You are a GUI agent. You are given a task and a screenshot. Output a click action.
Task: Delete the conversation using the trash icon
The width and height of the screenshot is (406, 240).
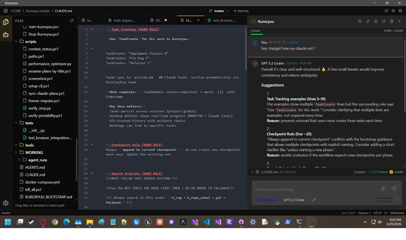392,21
